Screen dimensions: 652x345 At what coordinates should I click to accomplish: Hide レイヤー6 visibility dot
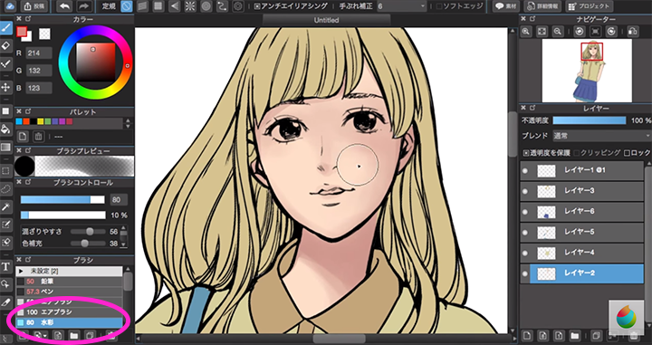[x=524, y=212]
